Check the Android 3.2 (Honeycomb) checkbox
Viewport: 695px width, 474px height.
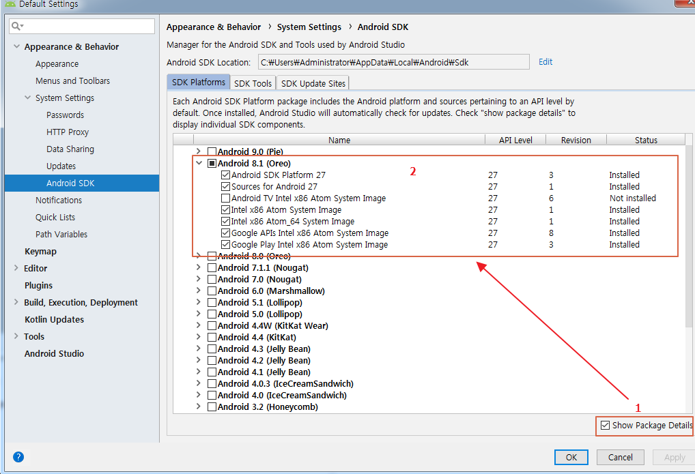(x=212, y=406)
